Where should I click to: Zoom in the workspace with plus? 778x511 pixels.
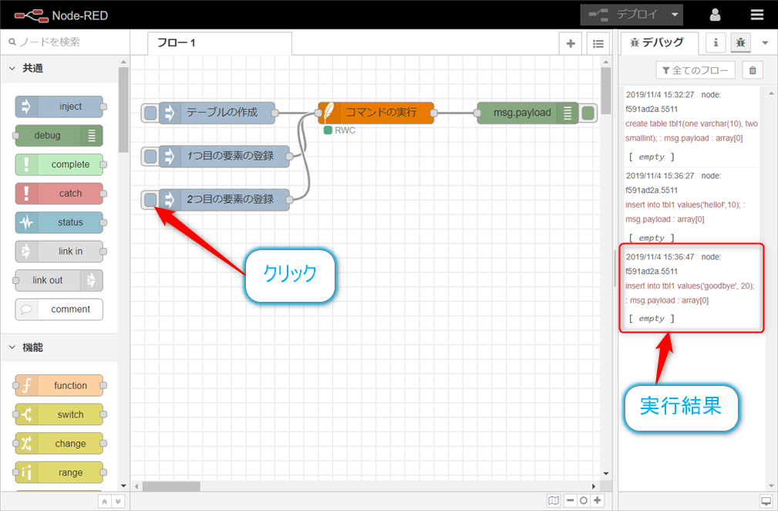point(598,500)
